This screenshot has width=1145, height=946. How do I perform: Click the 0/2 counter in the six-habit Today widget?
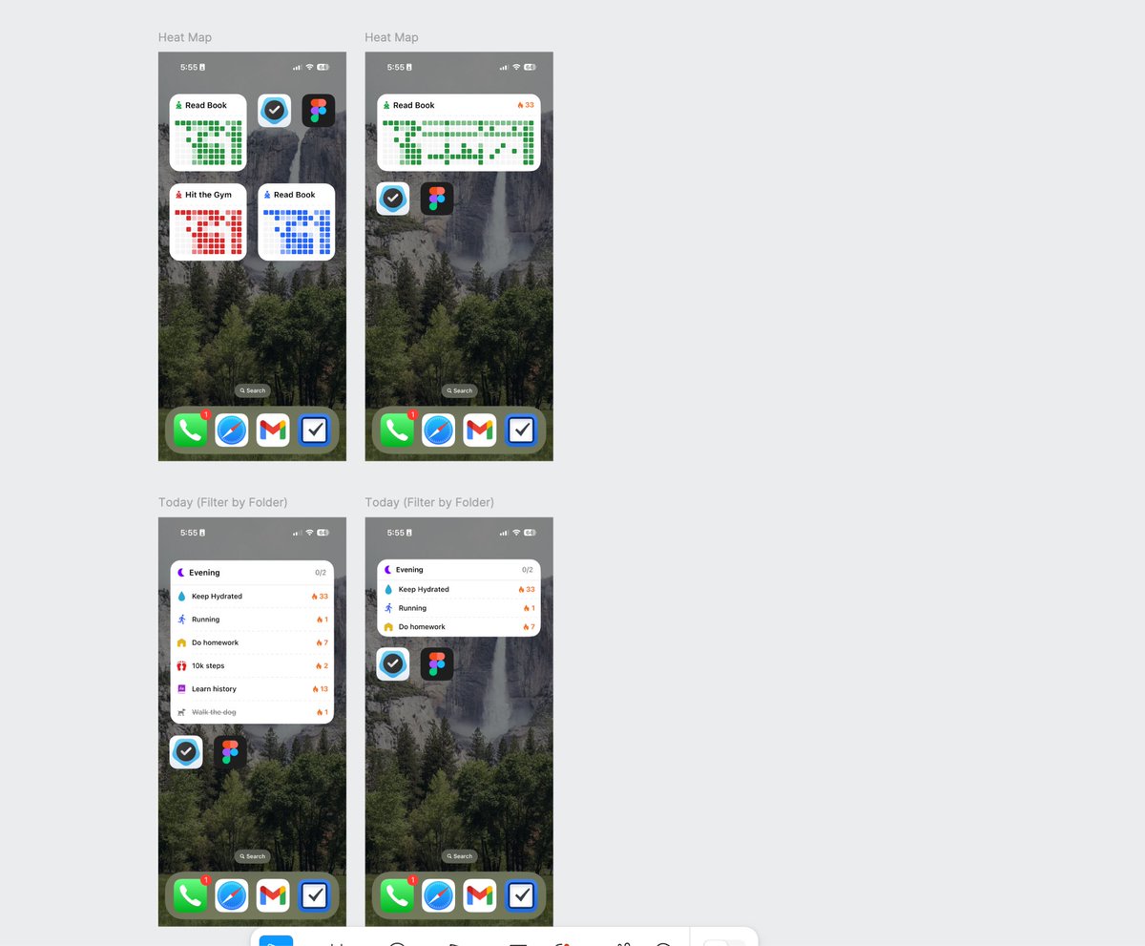[321, 573]
